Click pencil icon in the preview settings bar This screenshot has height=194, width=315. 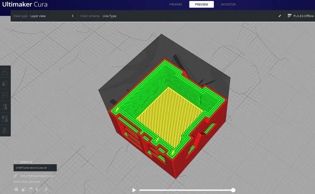(x=280, y=16)
